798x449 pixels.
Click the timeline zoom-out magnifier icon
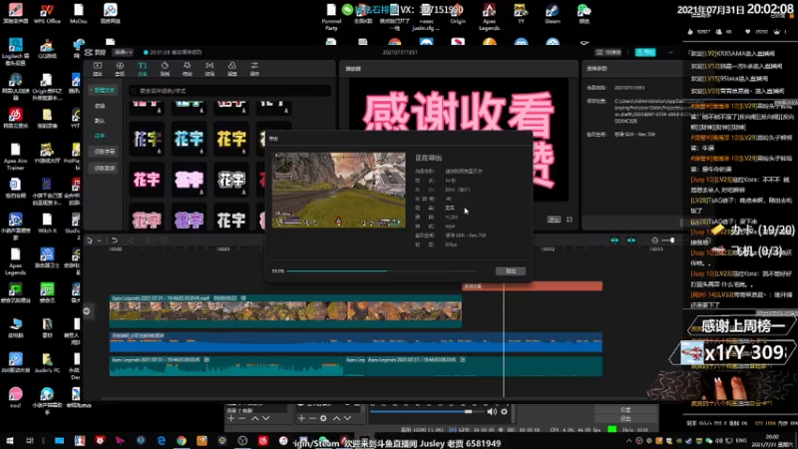click(654, 240)
